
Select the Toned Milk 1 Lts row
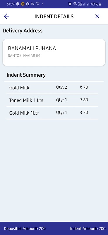tap(52, 100)
